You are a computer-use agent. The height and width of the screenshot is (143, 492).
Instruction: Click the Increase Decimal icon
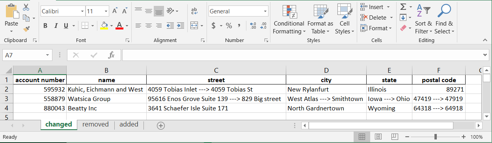pyautogui.click(x=253, y=26)
